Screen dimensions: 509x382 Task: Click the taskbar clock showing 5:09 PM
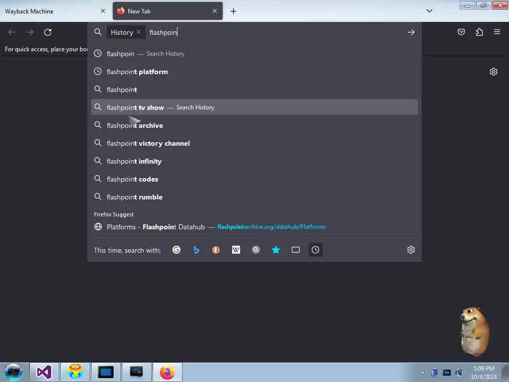[484, 373]
